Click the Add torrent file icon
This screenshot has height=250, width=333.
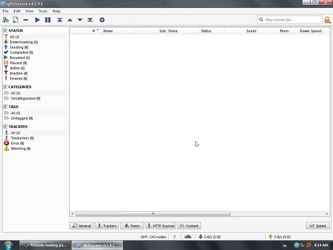16,20
